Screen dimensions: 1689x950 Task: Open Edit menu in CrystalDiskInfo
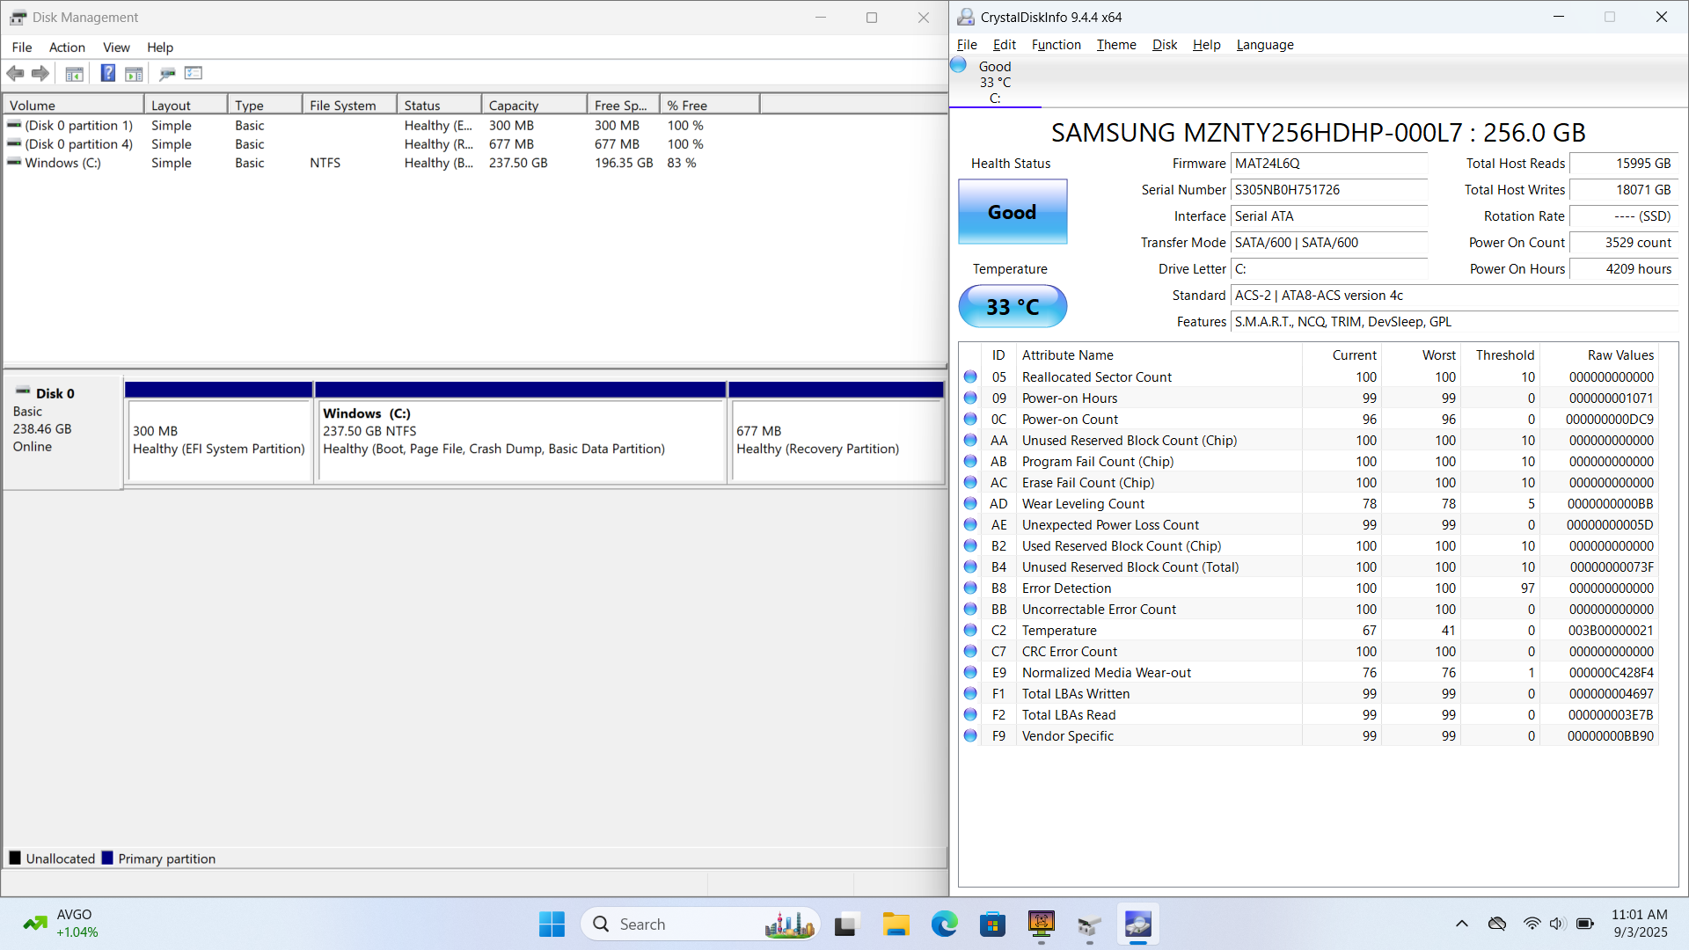coord(1004,45)
